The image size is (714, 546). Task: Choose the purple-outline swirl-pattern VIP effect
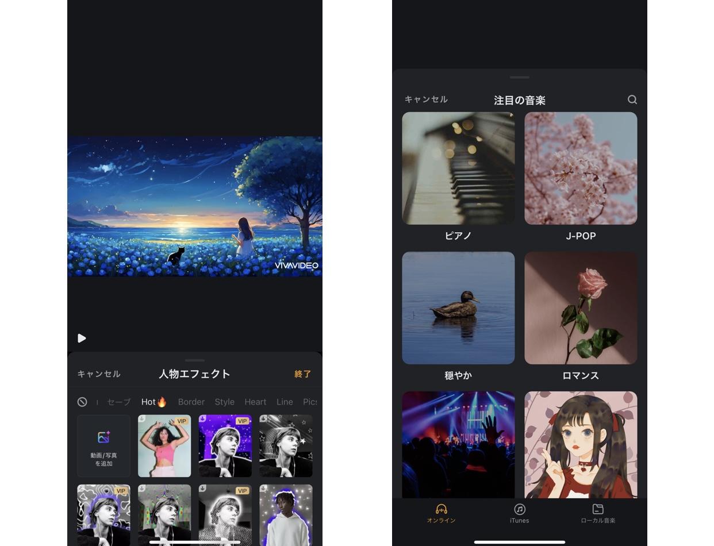(103, 515)
